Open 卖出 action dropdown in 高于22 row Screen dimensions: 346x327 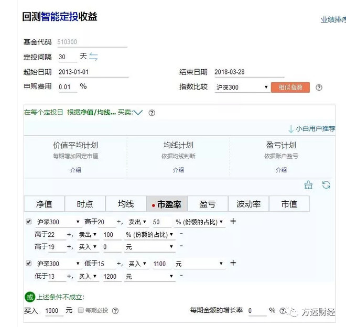pos(88,235)
